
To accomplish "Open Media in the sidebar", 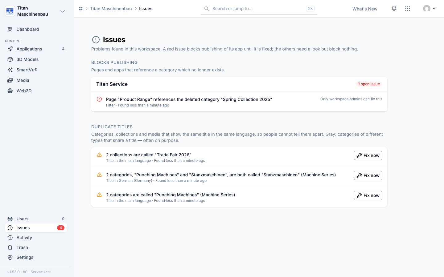I will point(36,80).
